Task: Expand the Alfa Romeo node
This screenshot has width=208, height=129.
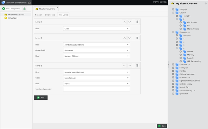Action: tap(180, 22)
